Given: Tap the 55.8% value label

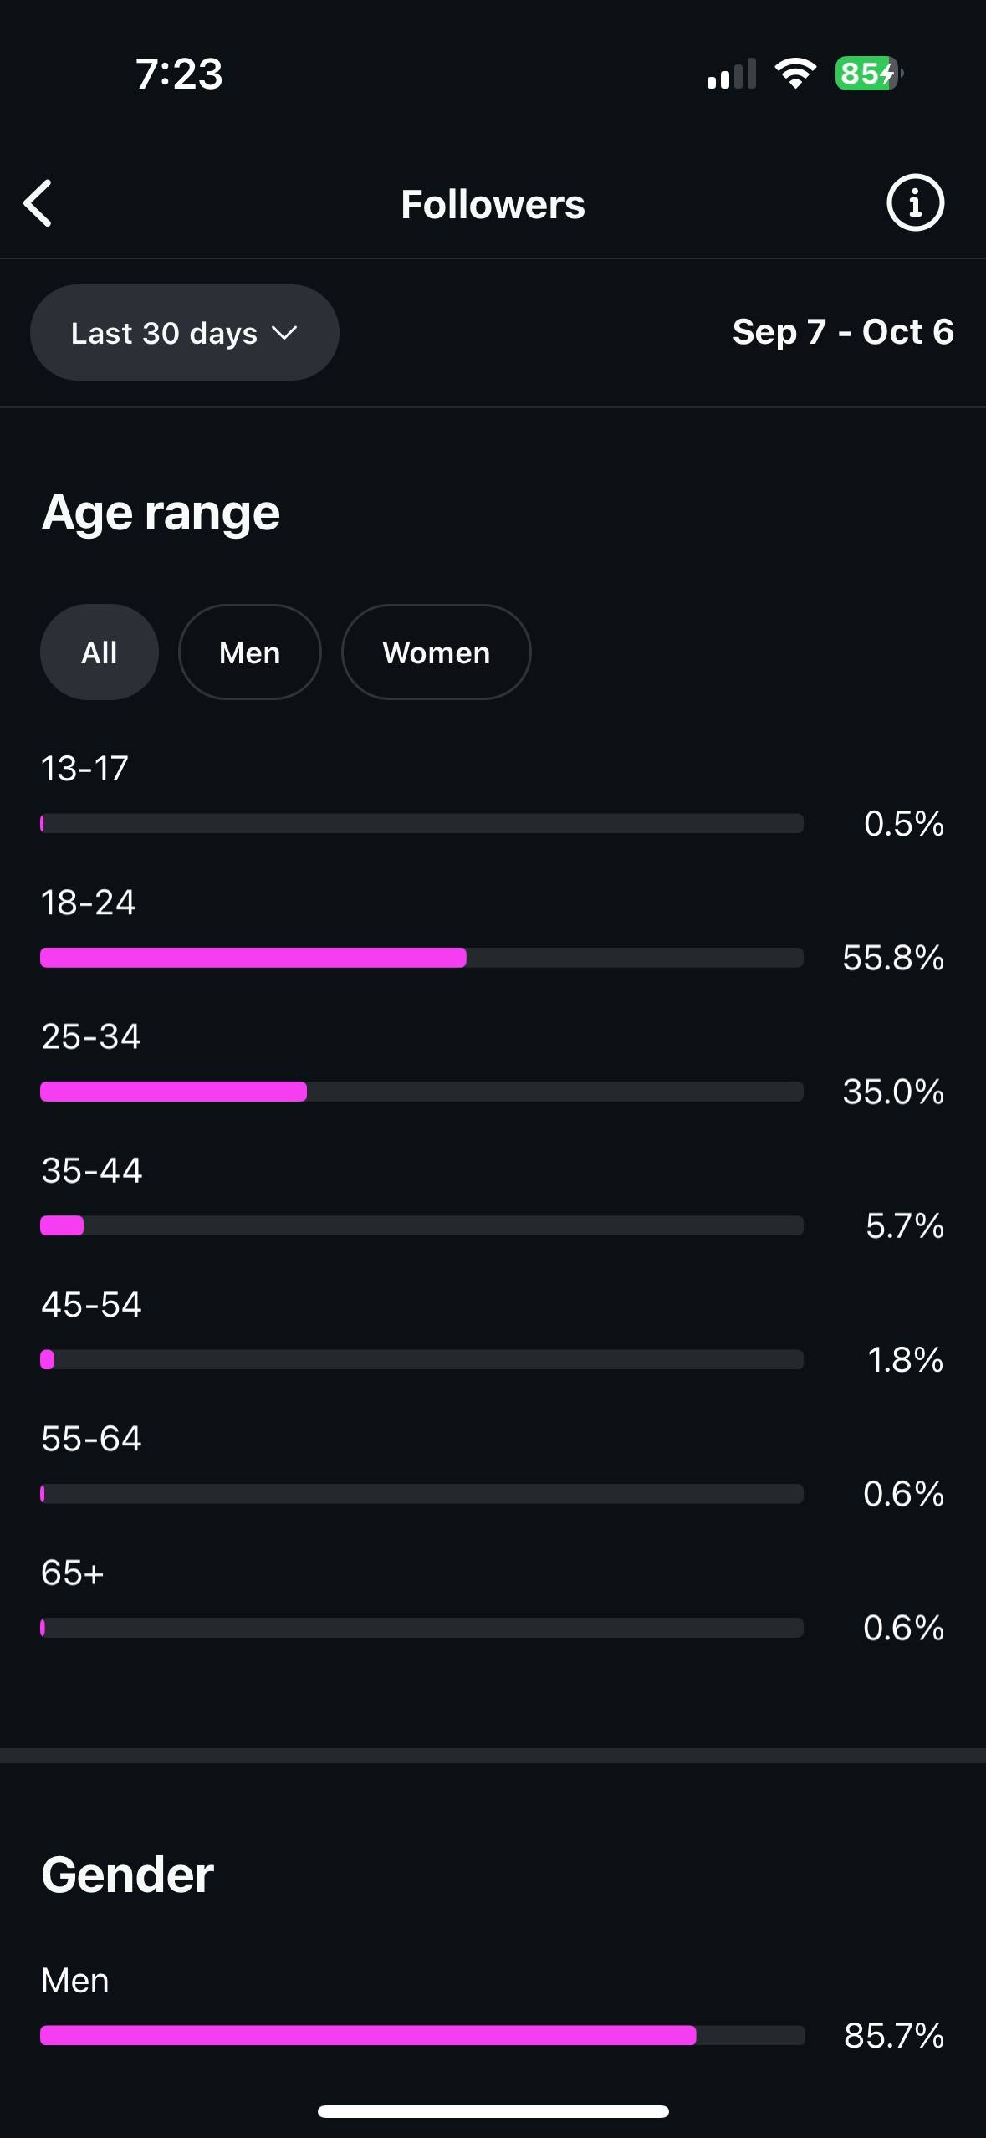Looking at the screenshot, I should coord(893,958).
